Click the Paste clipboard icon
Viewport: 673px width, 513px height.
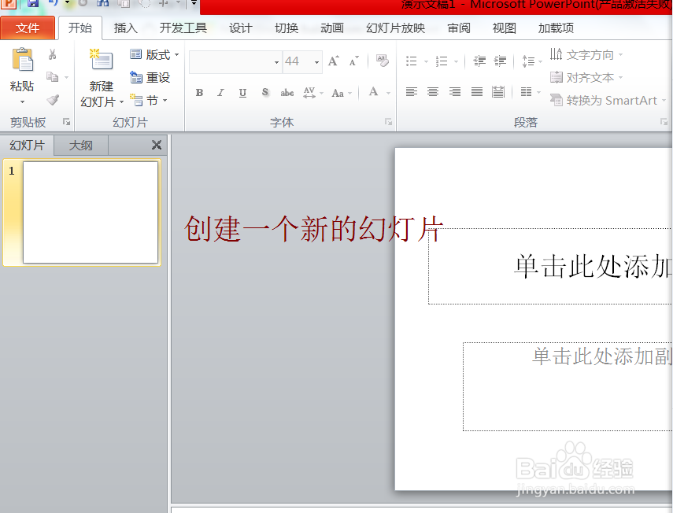[22, 59]
